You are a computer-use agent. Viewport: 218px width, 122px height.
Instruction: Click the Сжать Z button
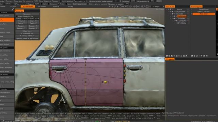pos(33,23)
